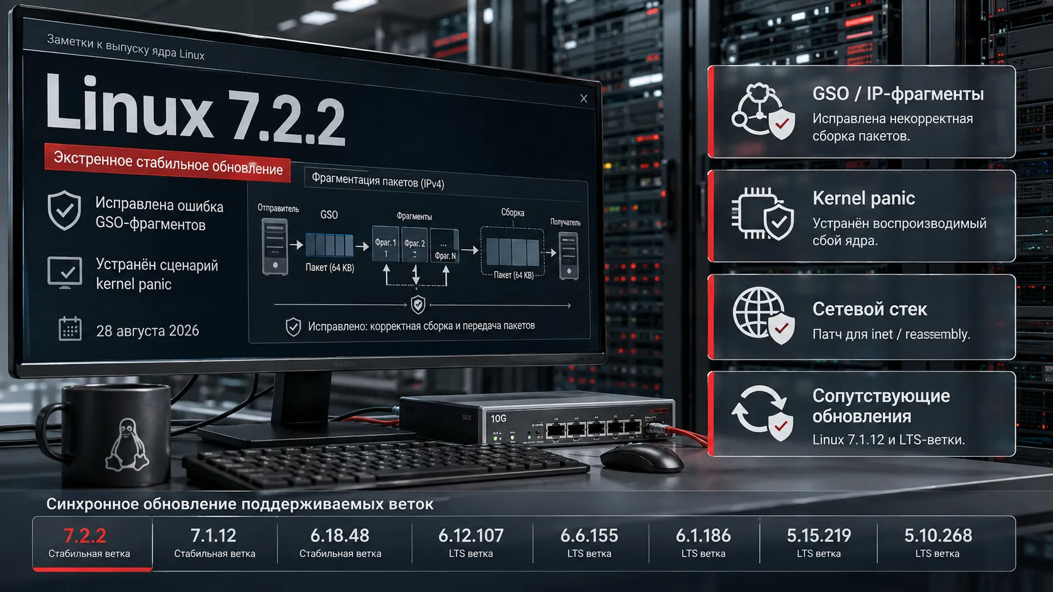This screenshot has width=1053, height=592.
Task: Click the "Устранён сценарий kernel panic" text
Action: coord(157,274)
